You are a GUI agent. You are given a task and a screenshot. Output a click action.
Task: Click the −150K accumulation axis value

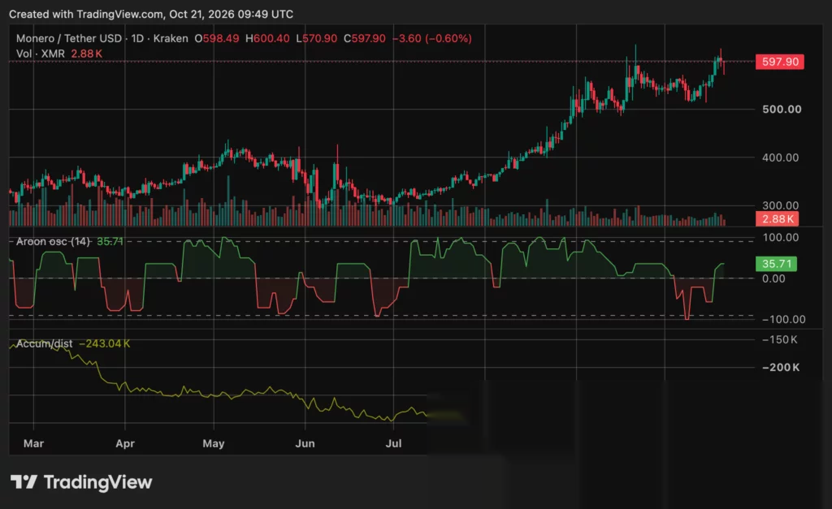[779, 340]
